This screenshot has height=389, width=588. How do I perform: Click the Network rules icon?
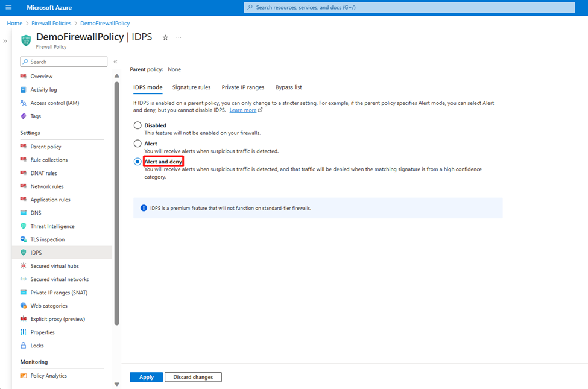(24, 186)
